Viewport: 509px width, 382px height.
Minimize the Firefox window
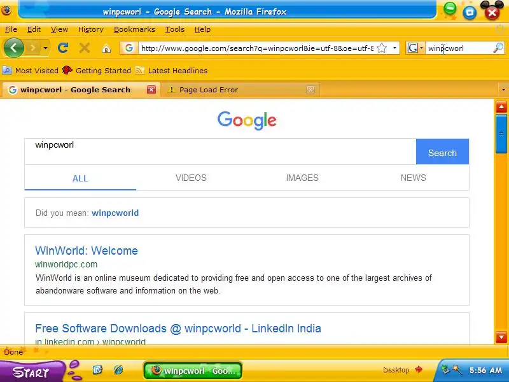click(x=450, y=8)
